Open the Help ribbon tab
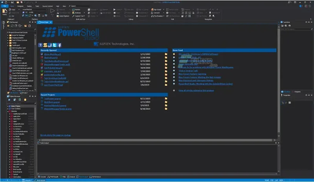Image resolution: width=314 pixels, height=182 pixels. 58,6
